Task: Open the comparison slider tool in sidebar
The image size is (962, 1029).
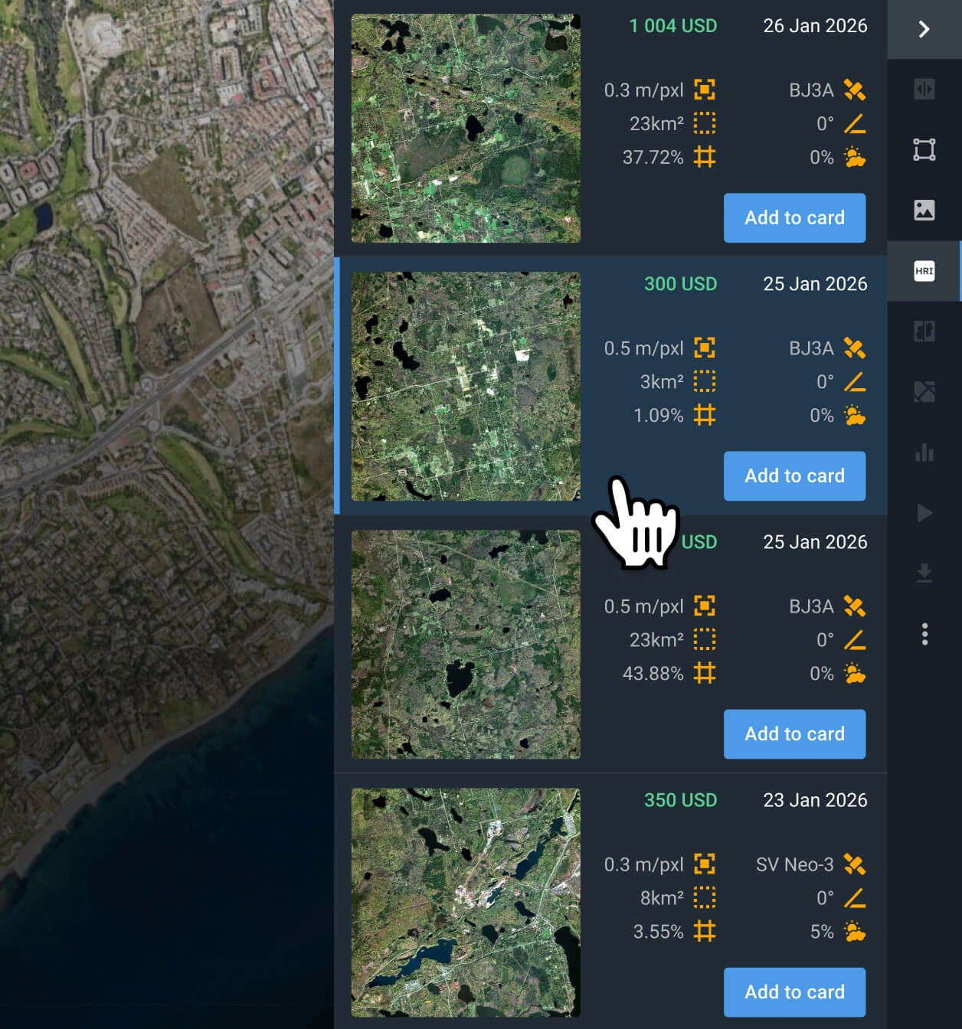Action: tap(924, 90)
